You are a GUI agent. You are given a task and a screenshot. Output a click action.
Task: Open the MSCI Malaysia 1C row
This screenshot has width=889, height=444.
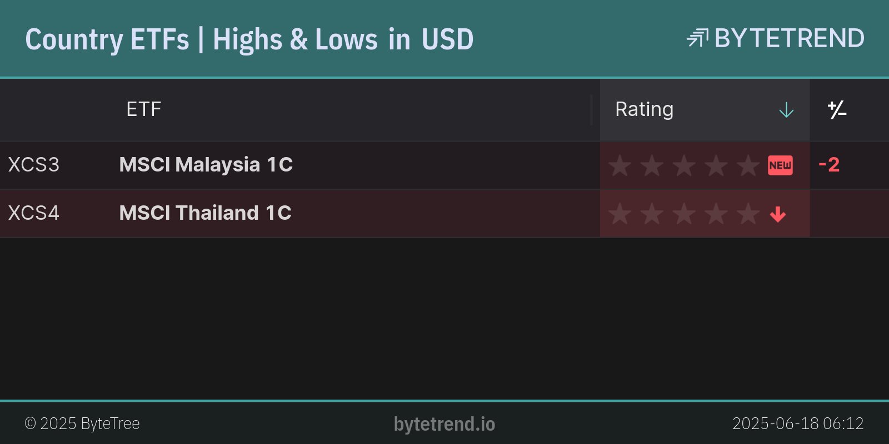(206, 165)
